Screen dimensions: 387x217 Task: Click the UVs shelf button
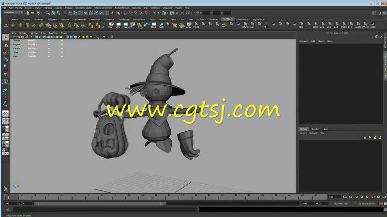pos(118,25)
